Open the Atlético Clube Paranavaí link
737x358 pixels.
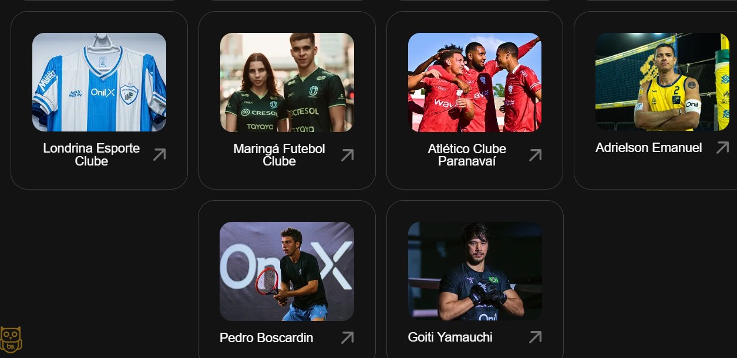(x=467, y=154)
